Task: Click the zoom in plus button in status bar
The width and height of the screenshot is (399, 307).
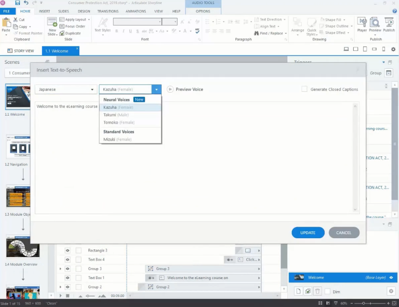Action: 389,303
